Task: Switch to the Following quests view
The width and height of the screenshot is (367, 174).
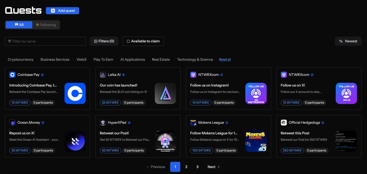Action: point(46,25)
